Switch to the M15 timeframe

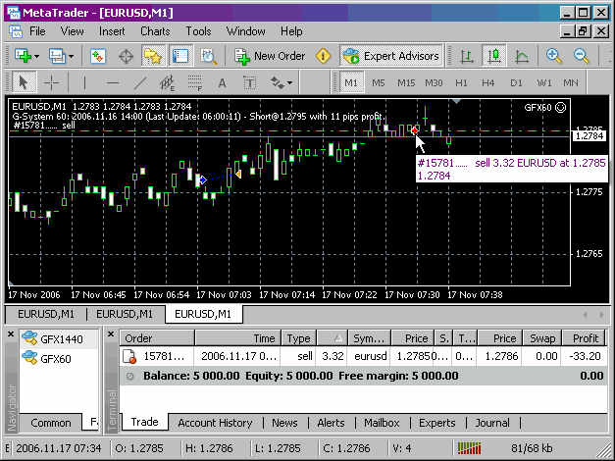click(406, 82)
